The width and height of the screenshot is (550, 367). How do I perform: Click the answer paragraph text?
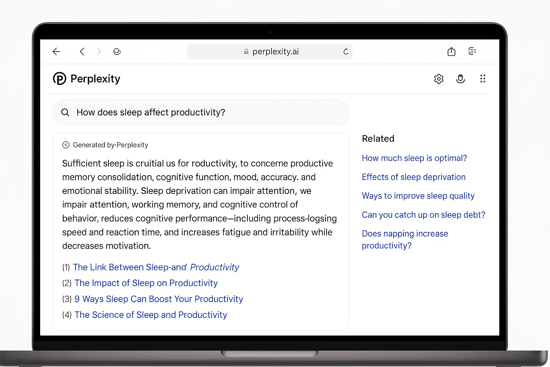pos(199,205)
